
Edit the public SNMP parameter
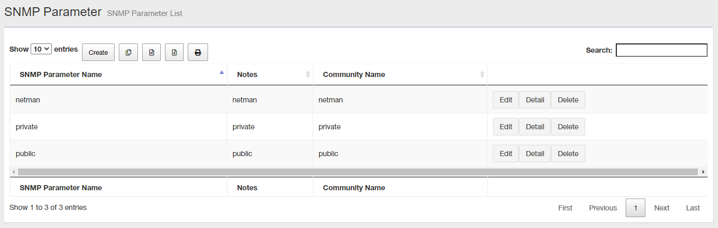coord(506,154)
